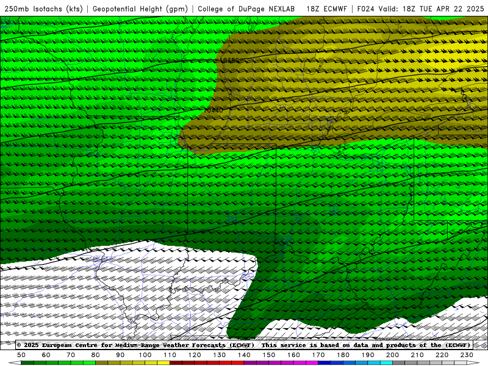Select the '18Z ECMWF' model run label
This screenshot has width=488, height=366.
326,9
